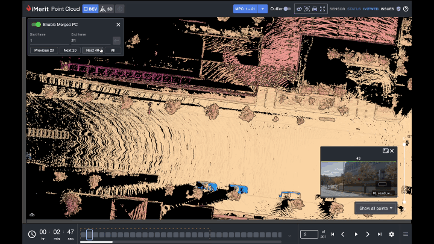Open the VIEWER menu
The width and height of the screenshot is (434, 244).
click(x=371, y=9)
